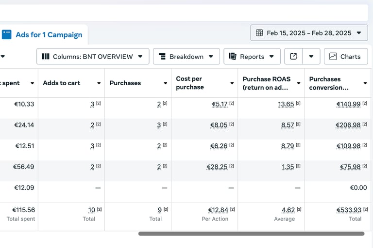Viewport: 373px width, 248px height.
Task: Click the €0.00 conversion value
Action: click(358, 188)
